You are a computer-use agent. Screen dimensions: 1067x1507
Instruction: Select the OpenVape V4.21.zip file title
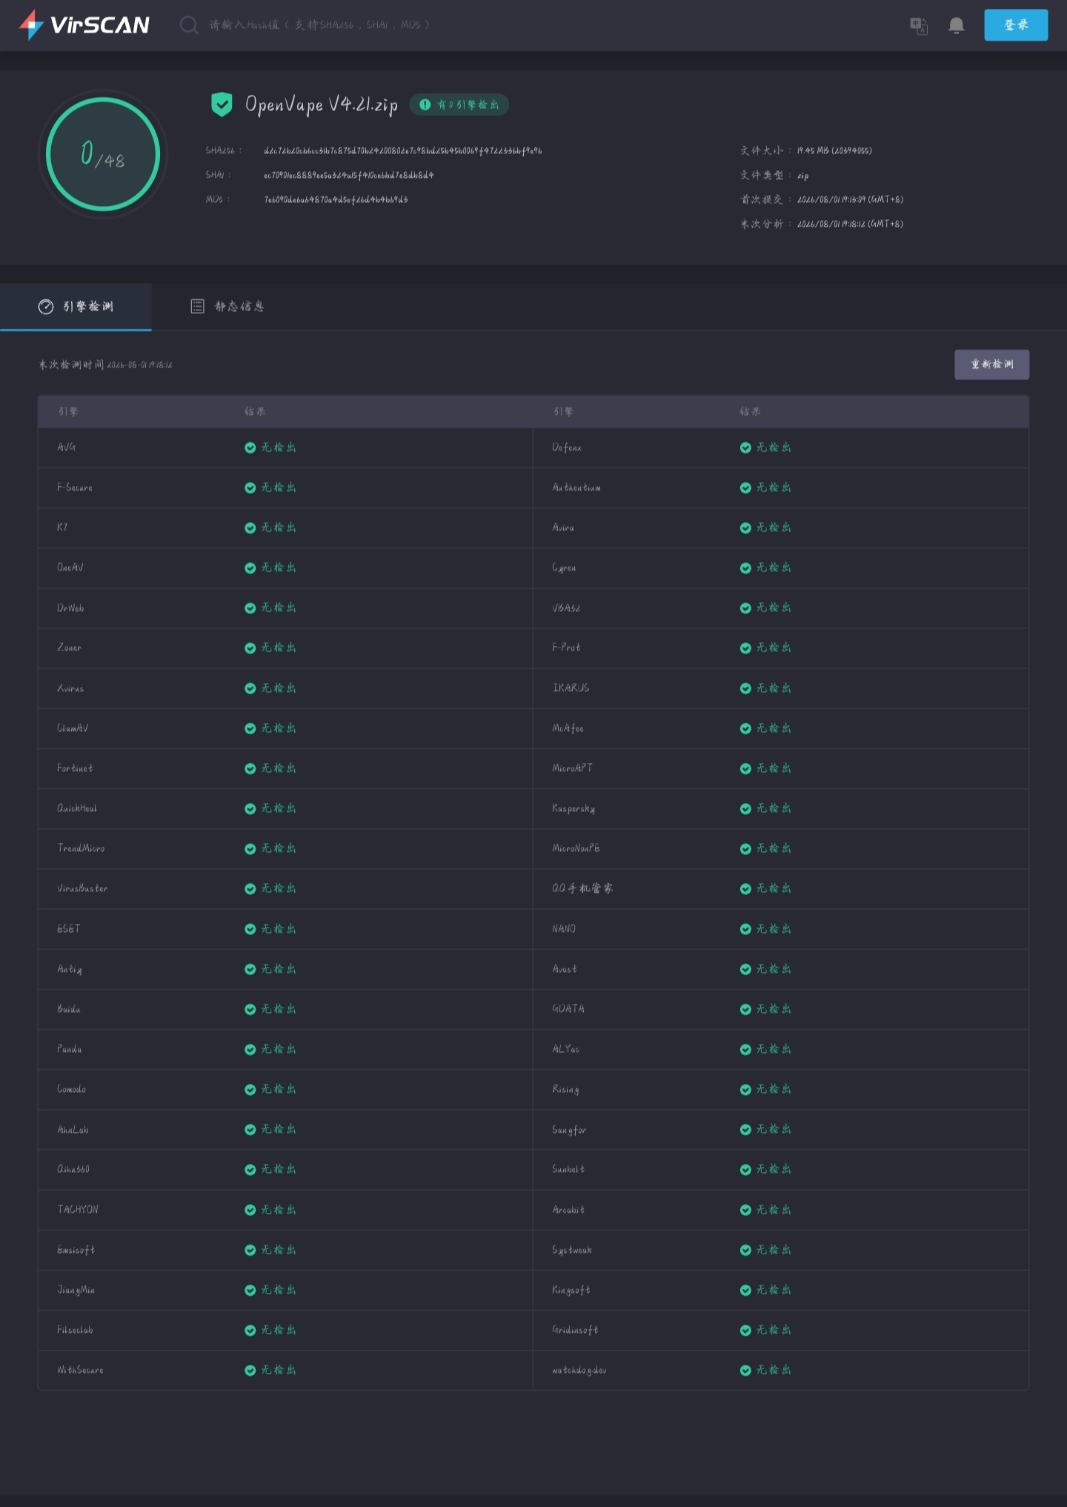322,104
